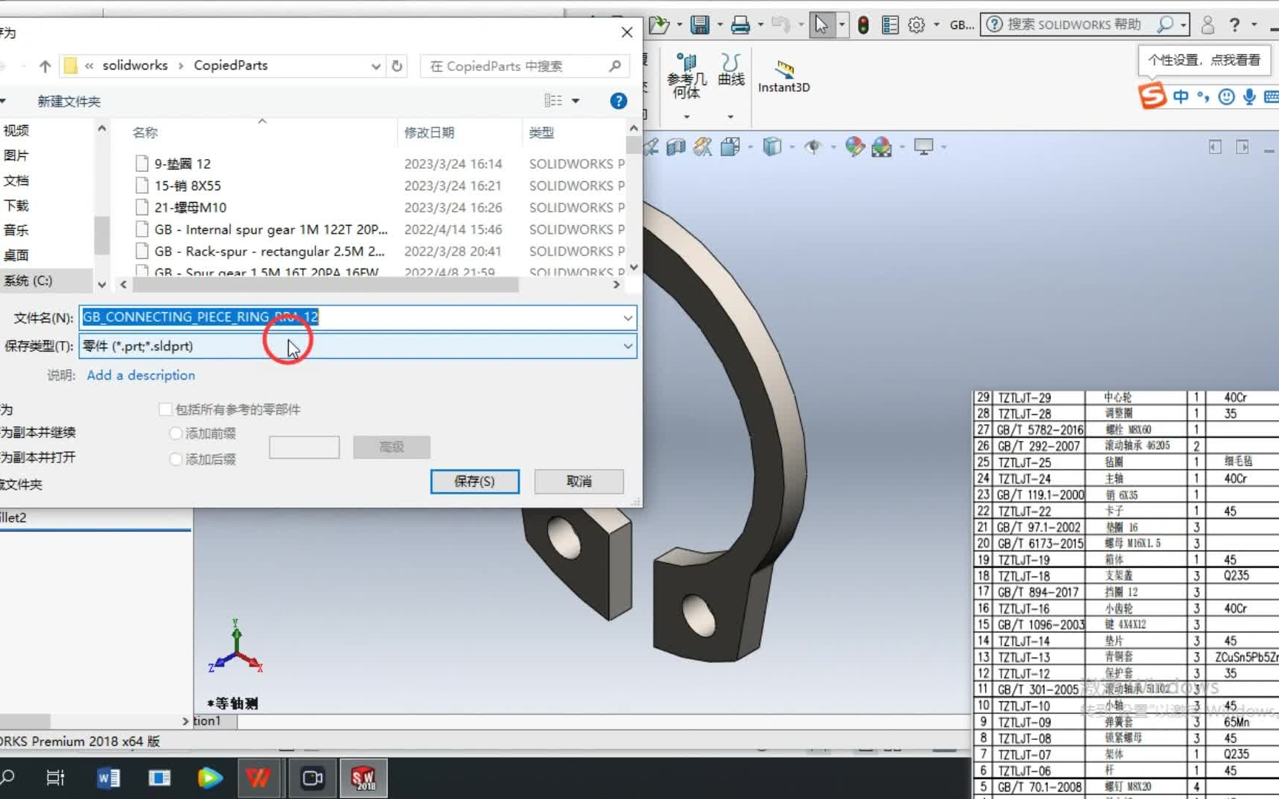Expand the Save icon dropdown arrow
The image size is (1279, 799).
click(x=720, y=25)
